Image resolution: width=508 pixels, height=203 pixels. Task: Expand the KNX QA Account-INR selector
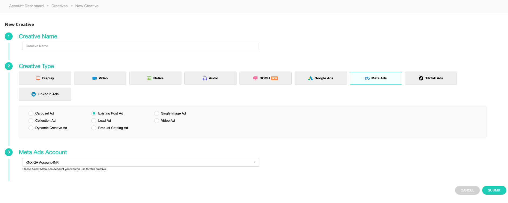click(x=140, y=162)
